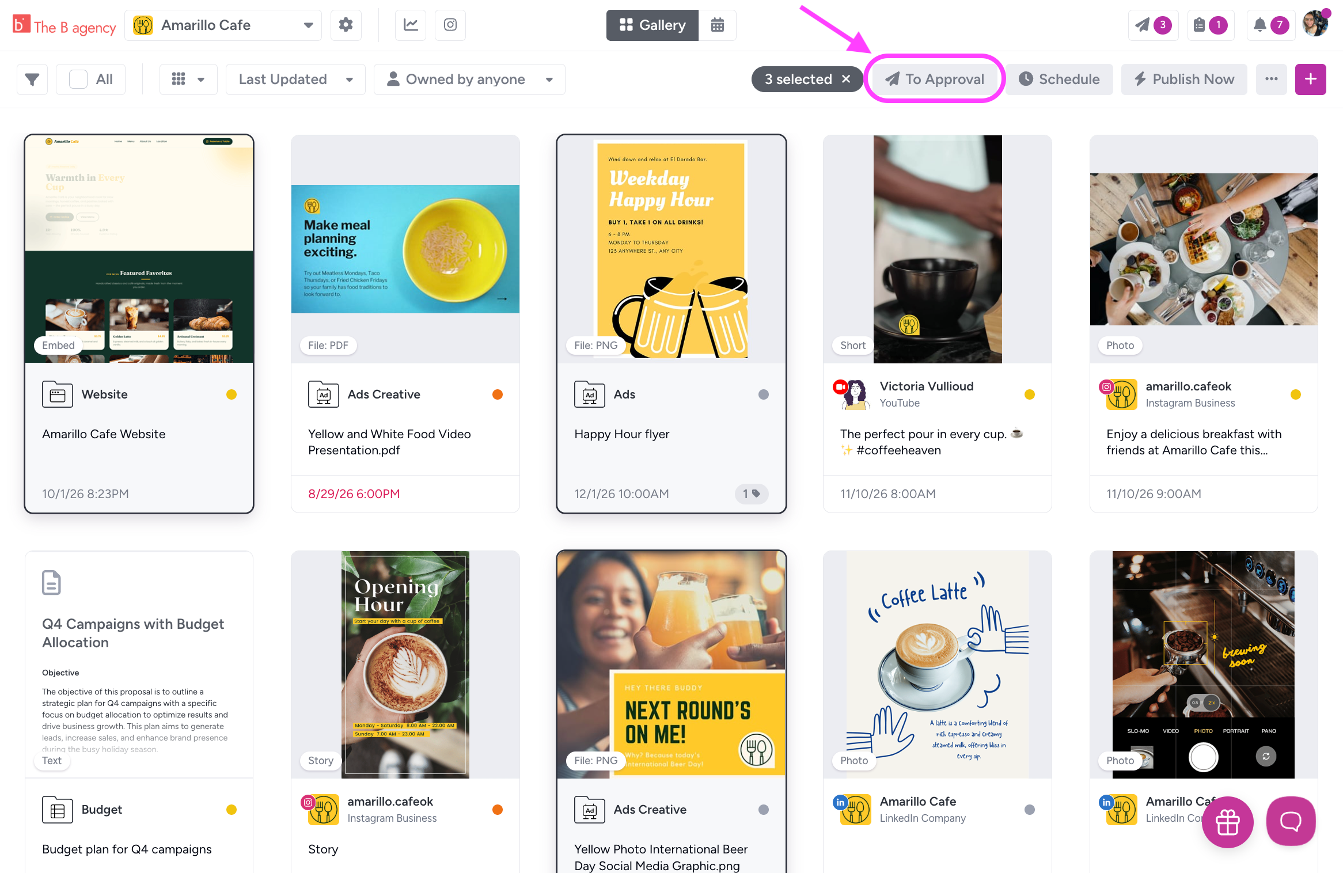Open workspace settings gear icon
This screenshot has width=1343, height=873.
click(x=346, y=25)
